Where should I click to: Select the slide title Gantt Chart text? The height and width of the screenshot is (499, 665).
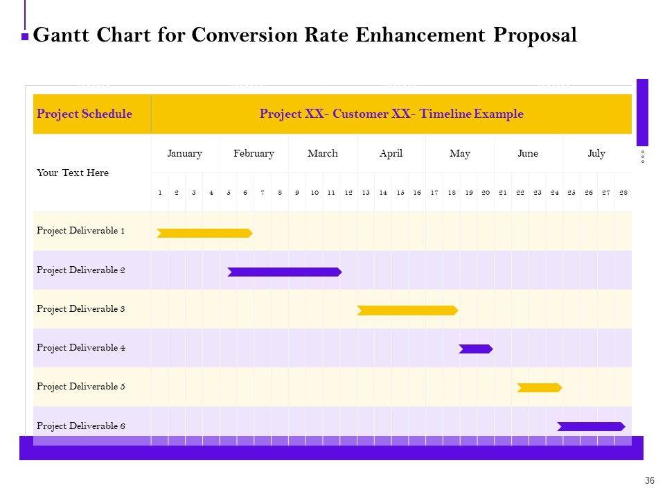tap(304, 35)
